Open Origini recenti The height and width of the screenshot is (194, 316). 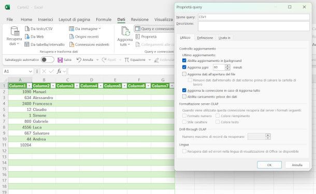tap(84, 37)
